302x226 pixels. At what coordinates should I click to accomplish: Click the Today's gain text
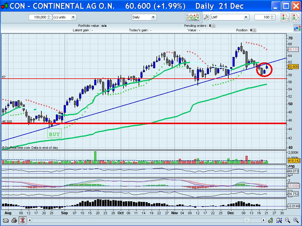tap(140, 30)
